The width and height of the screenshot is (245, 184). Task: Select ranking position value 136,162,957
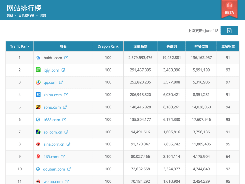click(x=201, y=58)
